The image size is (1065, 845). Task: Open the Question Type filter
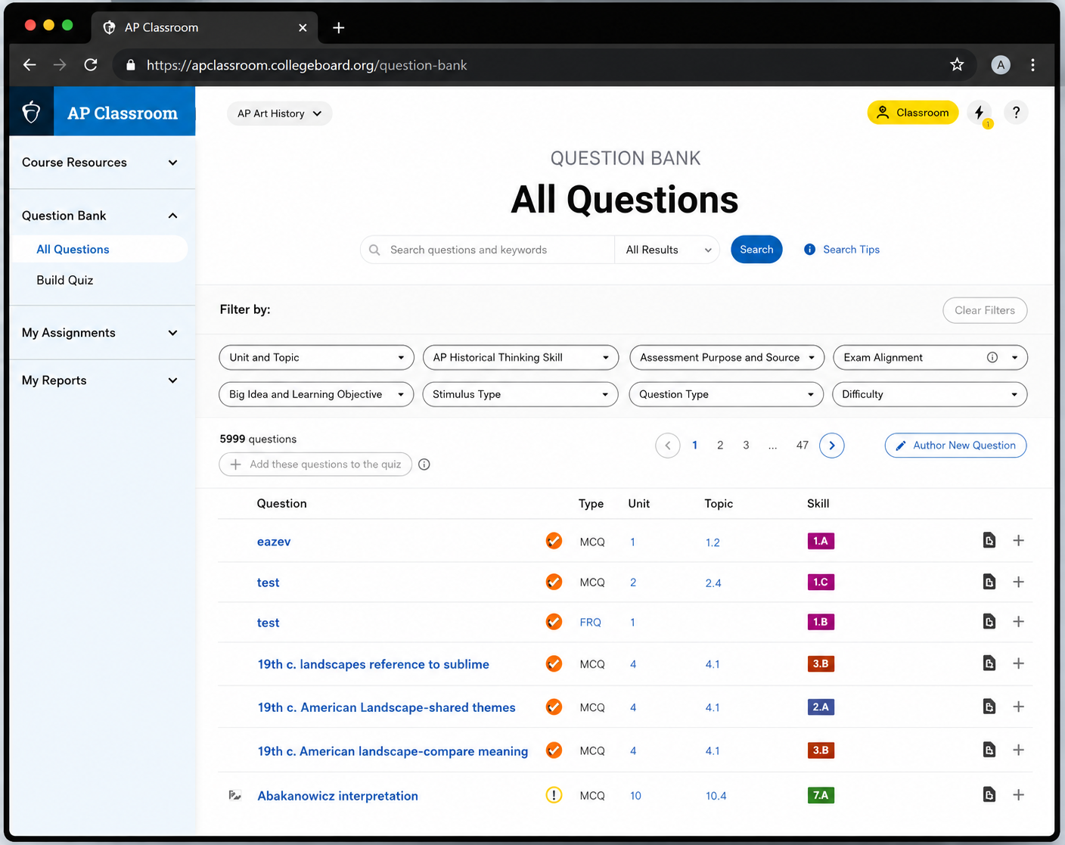726,394
